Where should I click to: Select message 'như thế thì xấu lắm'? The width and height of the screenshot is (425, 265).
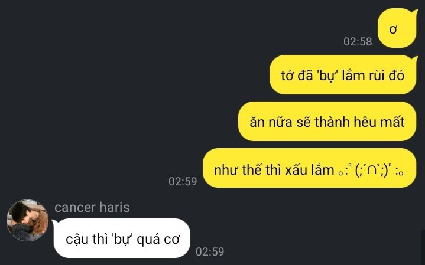tap(274, 170)
